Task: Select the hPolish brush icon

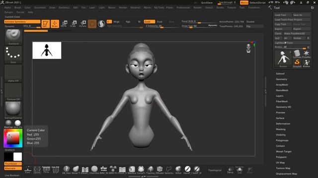Action: pos(187,170)
